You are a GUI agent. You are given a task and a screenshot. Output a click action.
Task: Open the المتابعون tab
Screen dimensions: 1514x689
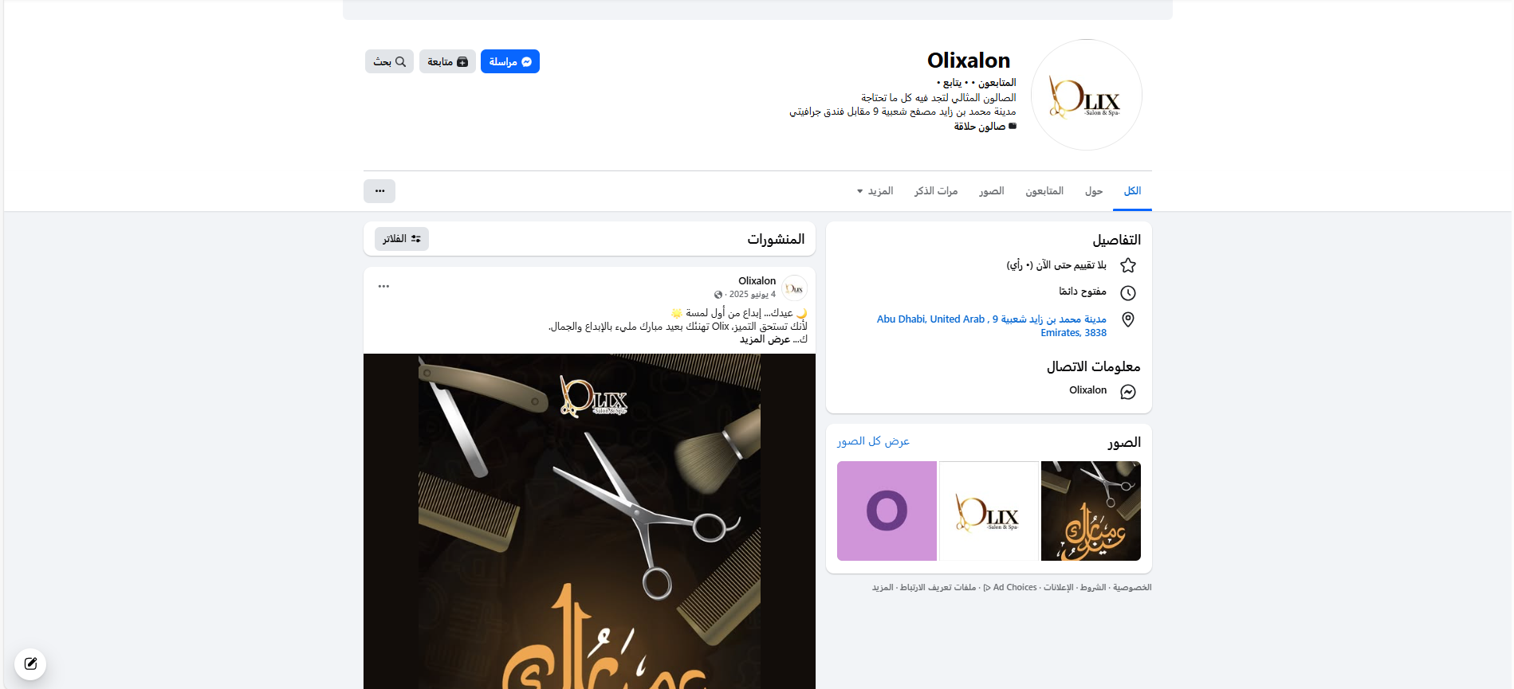point(1044,191)
